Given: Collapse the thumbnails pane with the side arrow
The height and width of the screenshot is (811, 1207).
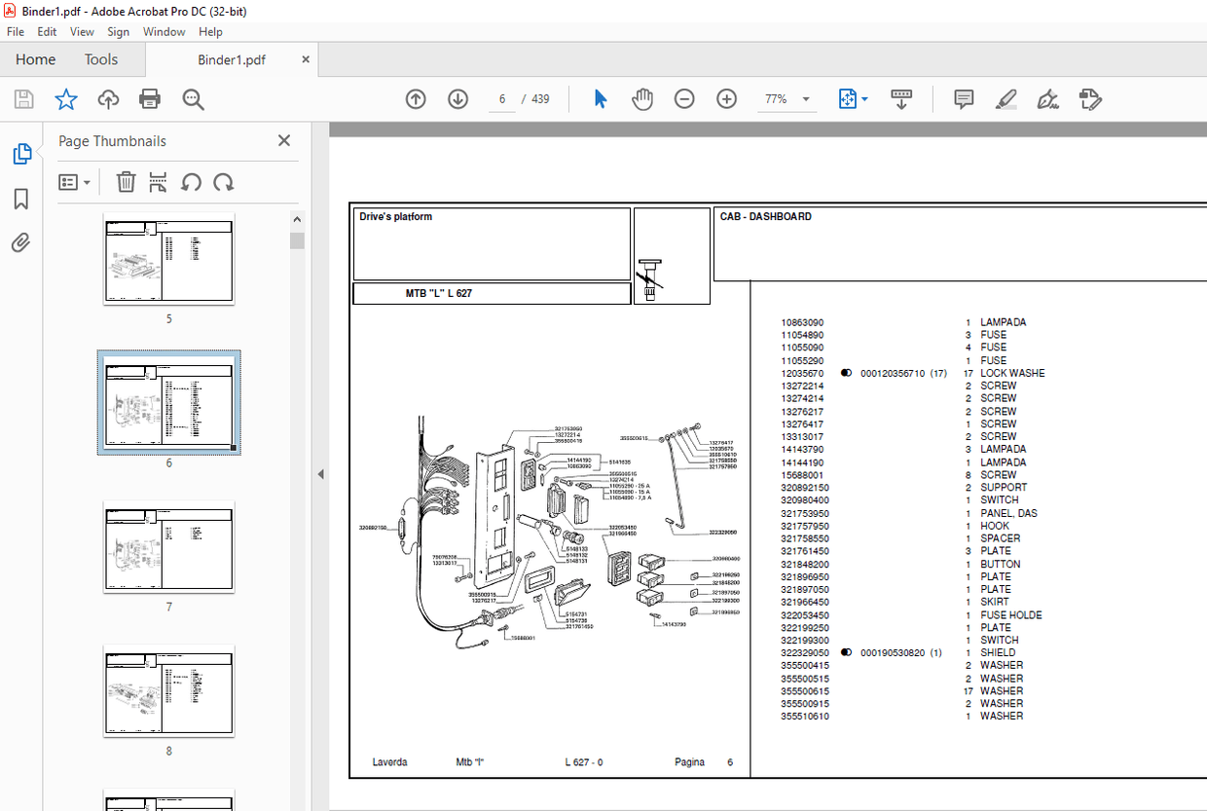Looking at the screenshot, I should [x=320, y=474].
